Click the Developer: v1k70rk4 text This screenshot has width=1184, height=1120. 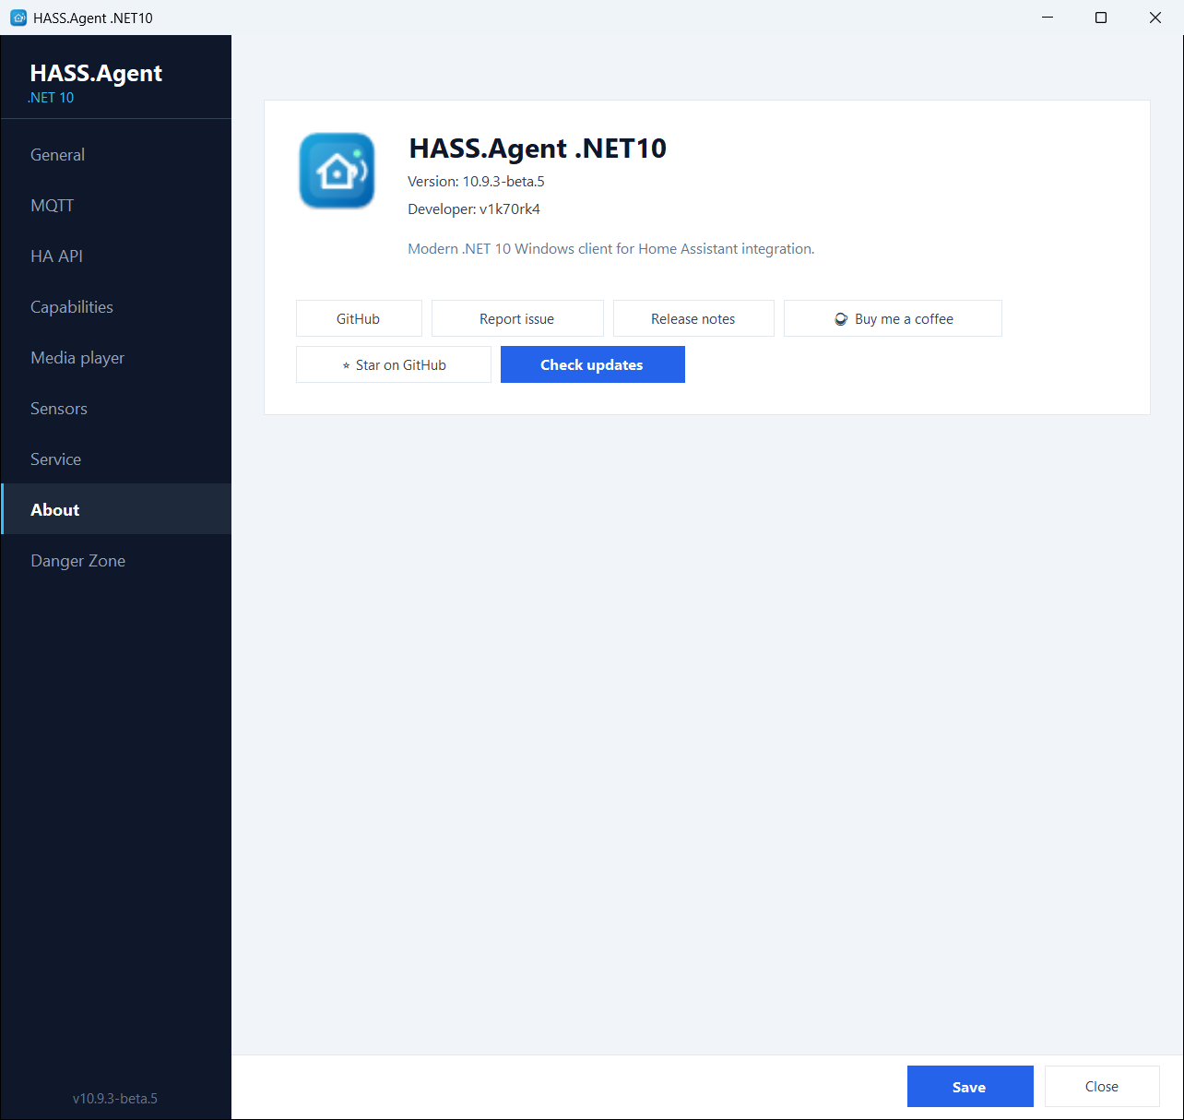click(474, 209)
